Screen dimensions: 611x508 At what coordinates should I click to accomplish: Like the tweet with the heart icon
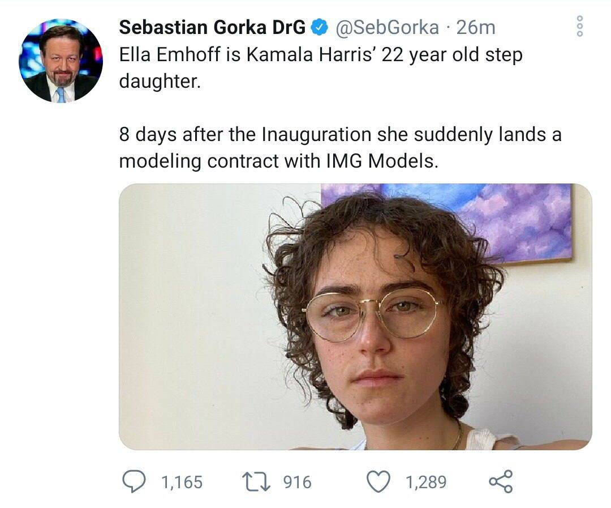(378, 482)
